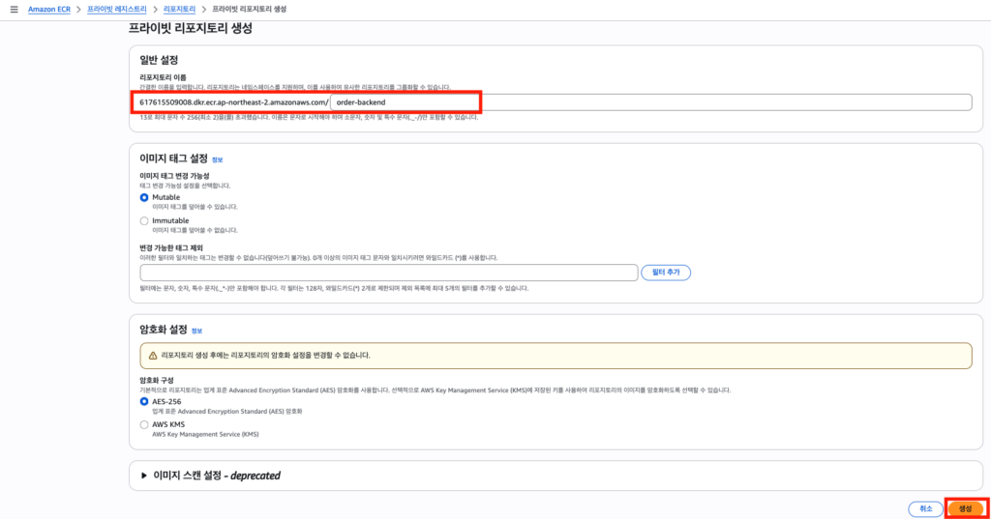Open 정보 link beside 암호화 설정

pyautogui.click(x=196, y=331)
